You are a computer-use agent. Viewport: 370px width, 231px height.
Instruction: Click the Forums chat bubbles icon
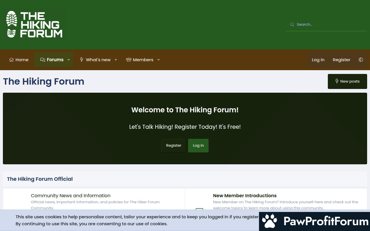pos(42,60)
